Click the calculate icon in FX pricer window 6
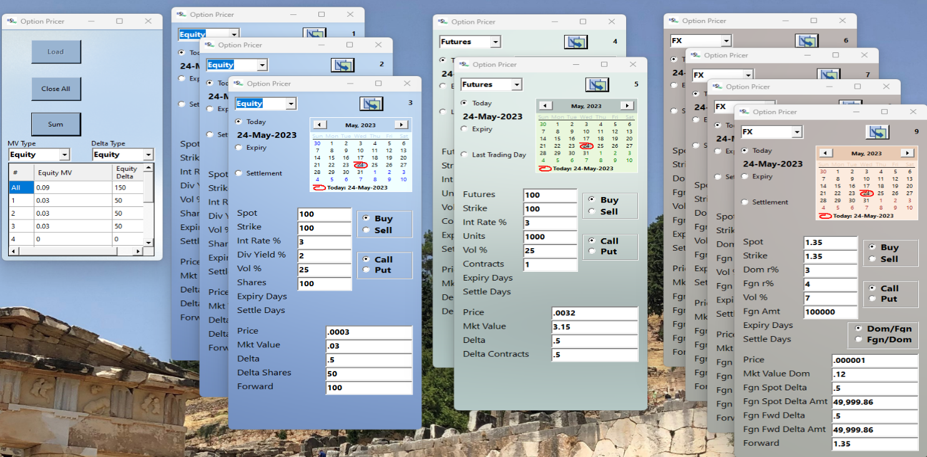Viewport: 927px width, 457px height. 807,41
